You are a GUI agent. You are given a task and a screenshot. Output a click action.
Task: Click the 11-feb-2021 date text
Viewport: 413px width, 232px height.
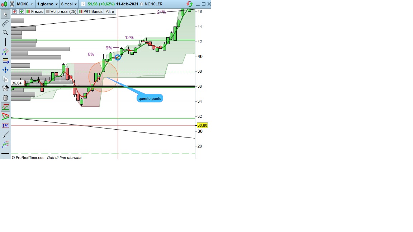pyautogui.click(x=127, y=4)
